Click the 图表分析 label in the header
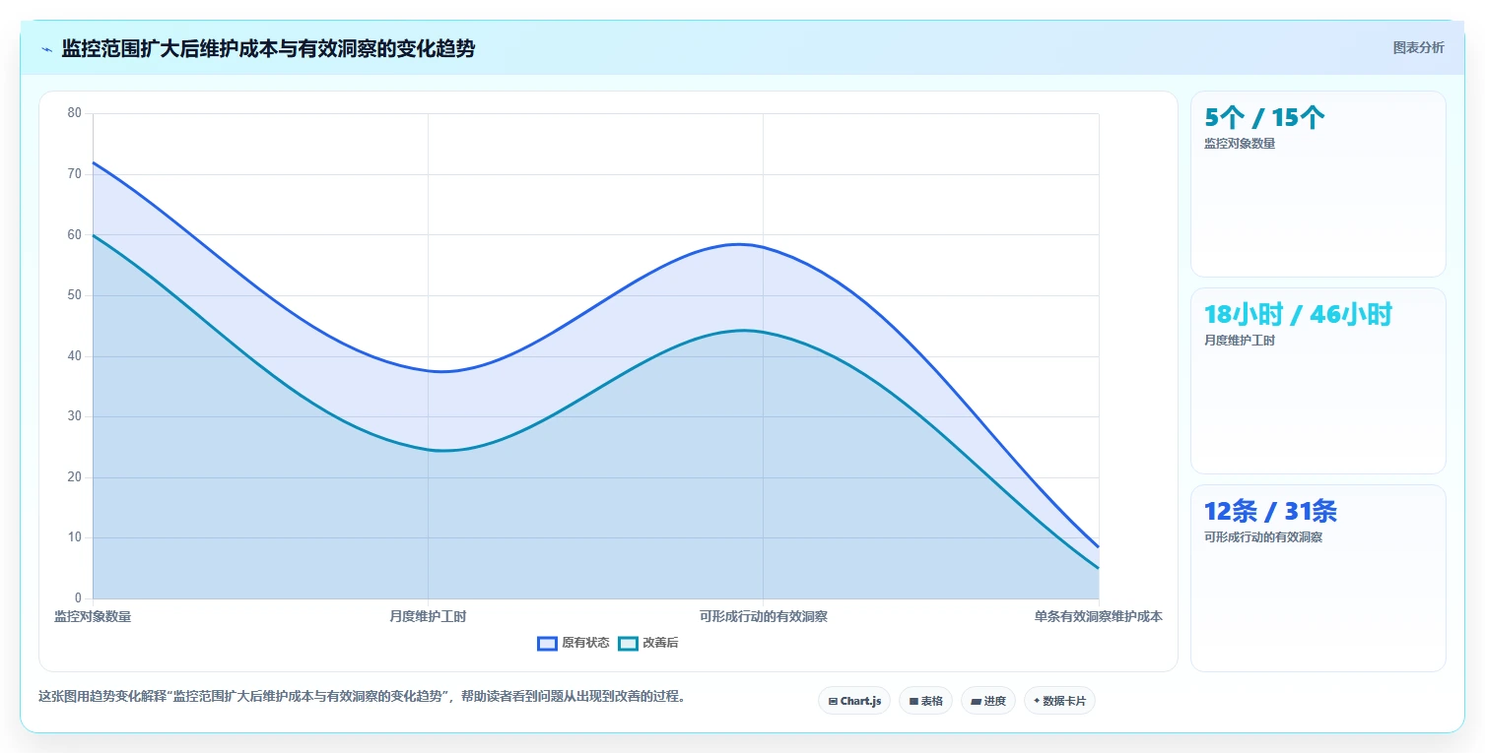 point(1418,48)
